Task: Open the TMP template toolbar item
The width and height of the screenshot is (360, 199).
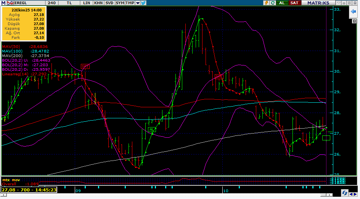Action: pos(130,3)
